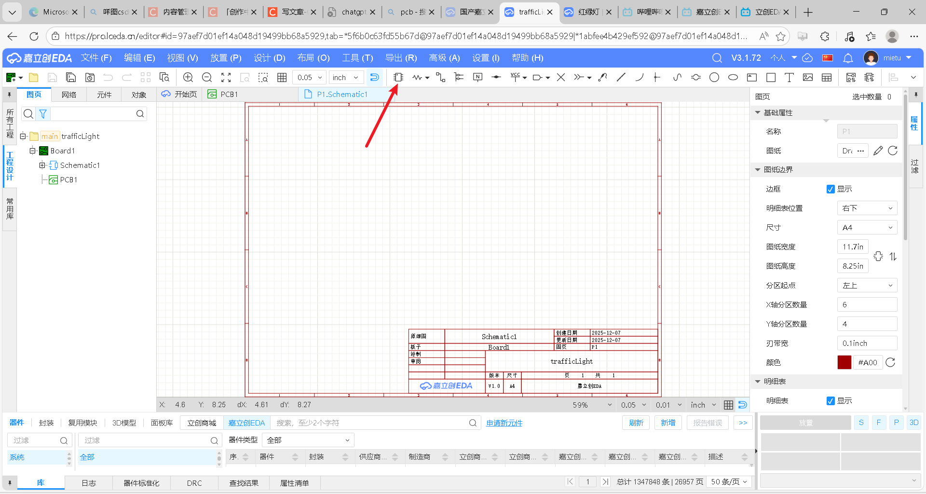Open the 0.05 grid size dropdown in toolbar

tap(310, 77)
